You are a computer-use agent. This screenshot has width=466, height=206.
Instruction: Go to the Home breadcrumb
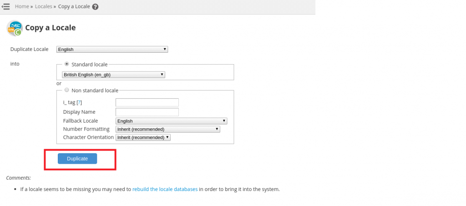[x=22, y=7]
